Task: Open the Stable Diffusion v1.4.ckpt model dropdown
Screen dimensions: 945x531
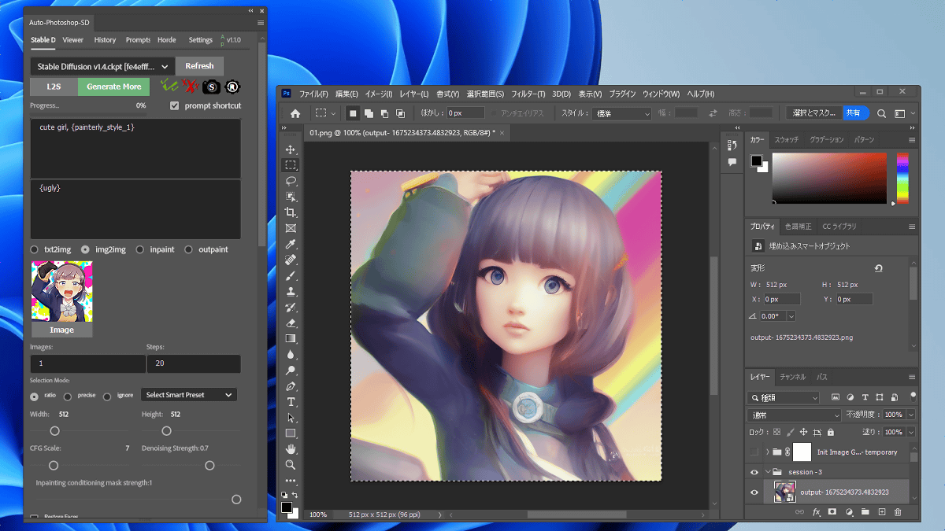Action: click(x=102, y=67)
